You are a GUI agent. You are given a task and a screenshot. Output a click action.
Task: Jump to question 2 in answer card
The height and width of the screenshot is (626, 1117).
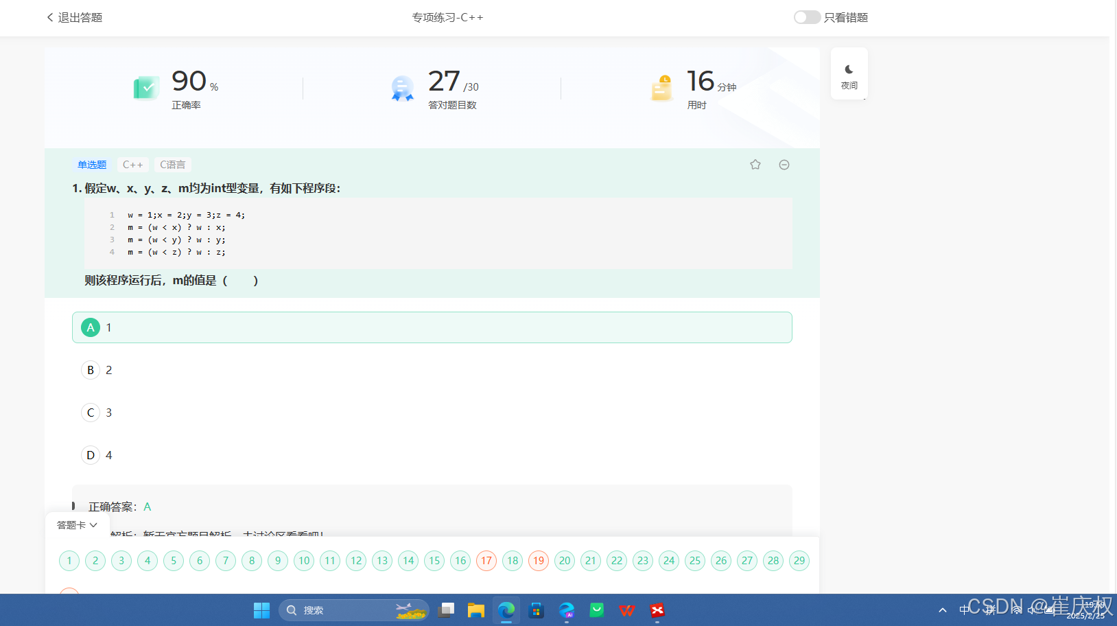(x=95, y=561)
